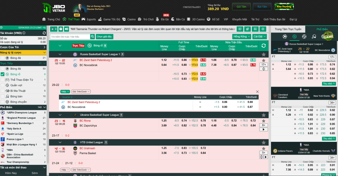
Task: Favorite the BC Zenit vs Novosibirsk match
Action: [263, 61]
